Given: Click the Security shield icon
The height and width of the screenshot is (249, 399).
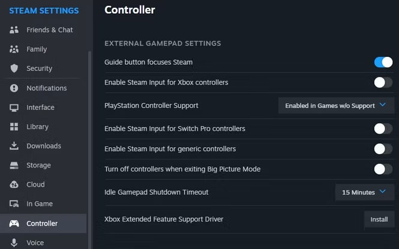Looking at the screenshot, I should pyautogui.click(x=14, y=68).
